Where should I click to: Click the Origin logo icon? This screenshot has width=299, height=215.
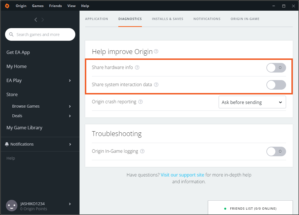point(7,6)
